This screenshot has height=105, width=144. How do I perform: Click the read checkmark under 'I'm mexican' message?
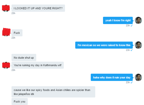click(x=131, y=50)
